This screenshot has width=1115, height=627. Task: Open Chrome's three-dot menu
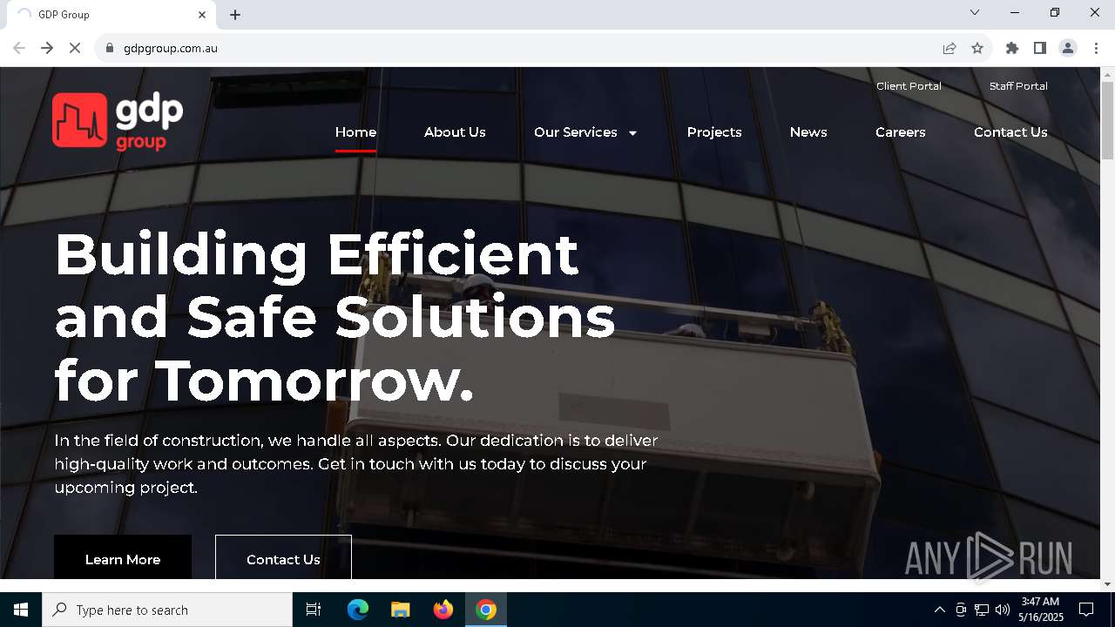(1096, 48)
